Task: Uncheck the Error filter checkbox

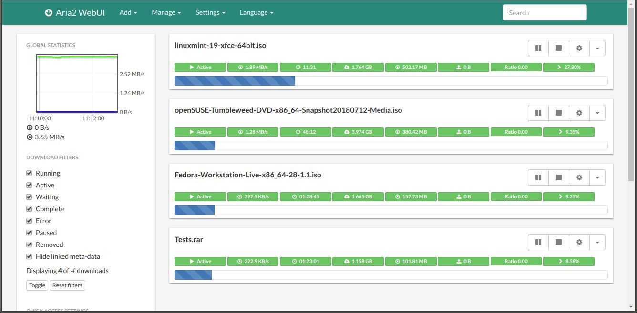Action: tap(29, 221)
